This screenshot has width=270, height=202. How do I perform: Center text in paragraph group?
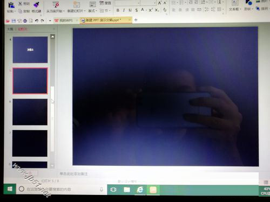(180, 10)
